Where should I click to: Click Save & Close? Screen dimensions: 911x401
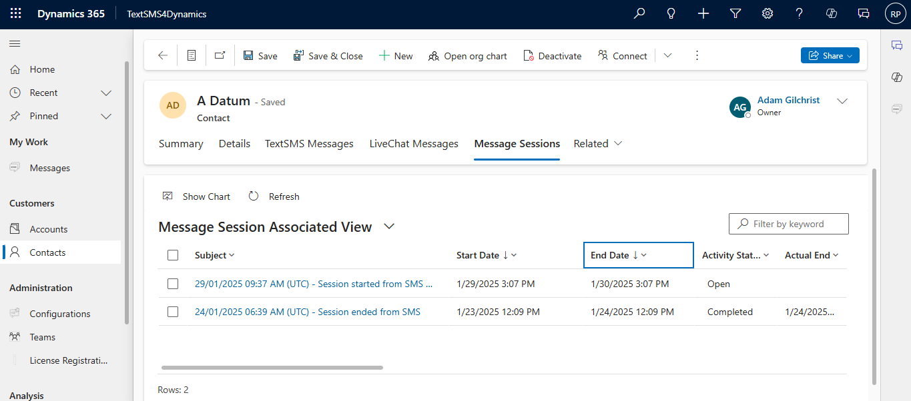point(328,56)
